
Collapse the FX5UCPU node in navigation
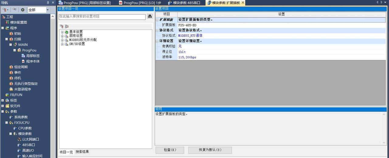pos(7,123)
